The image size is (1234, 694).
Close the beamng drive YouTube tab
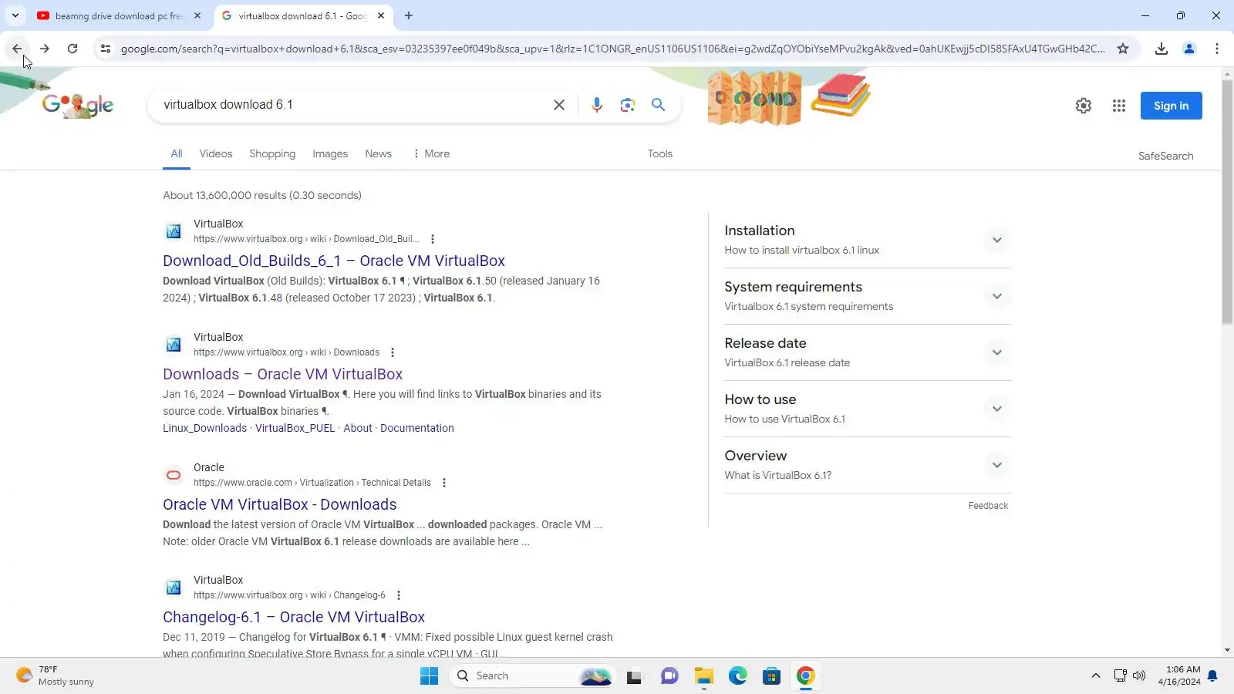tap(197, 15)
